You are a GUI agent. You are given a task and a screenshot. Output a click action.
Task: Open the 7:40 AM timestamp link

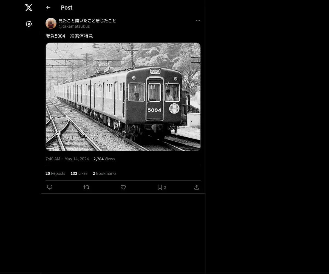53,159
